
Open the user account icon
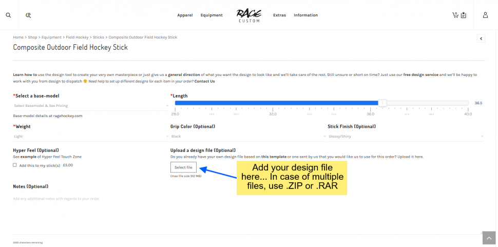click(x=485, y=15)
